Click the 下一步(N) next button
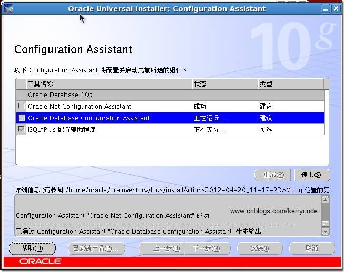344x272 pixels. (x=208, y=248)
